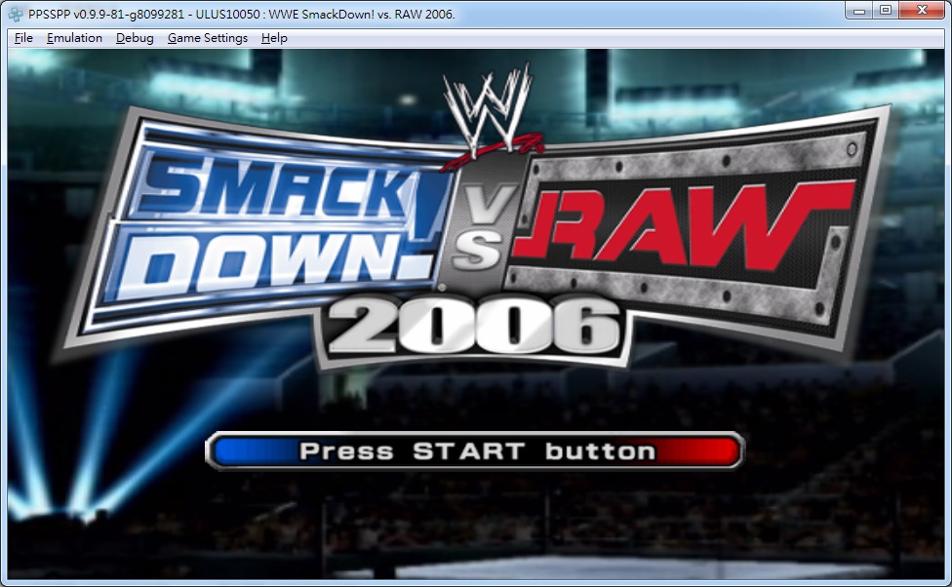This screenshot has width=952, height=587.
Task: Click the blue end of Press START bar
Action: click(x=244, y=451)
